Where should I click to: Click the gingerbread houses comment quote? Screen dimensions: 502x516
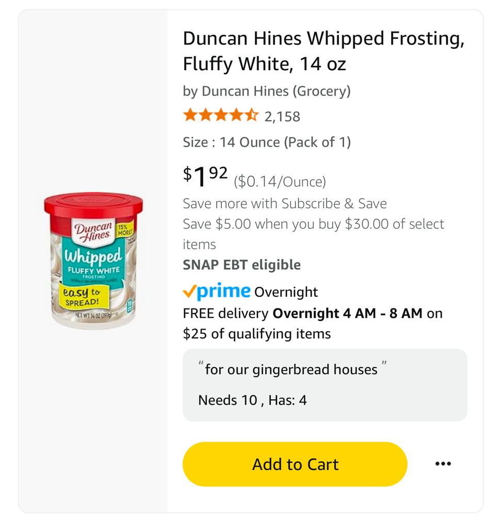[291, 369]
